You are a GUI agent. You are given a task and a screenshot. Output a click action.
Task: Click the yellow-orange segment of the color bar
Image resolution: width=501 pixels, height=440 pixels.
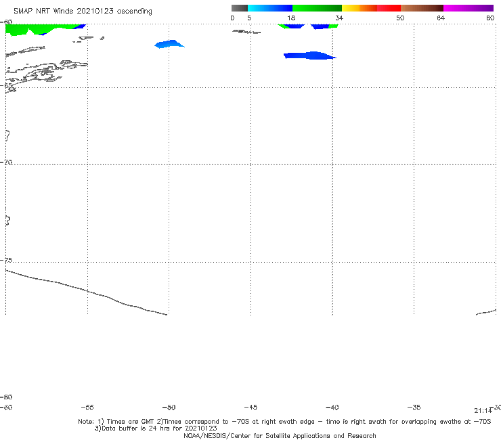360,8
